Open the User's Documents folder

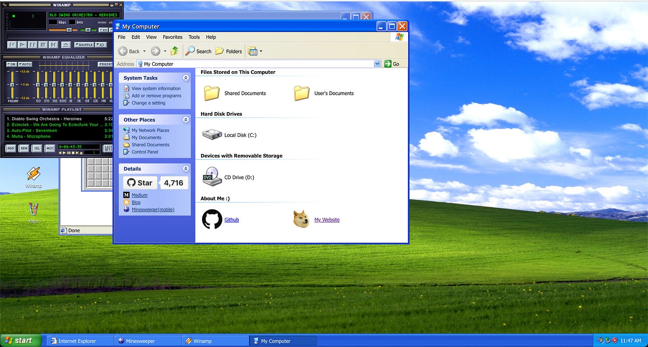pyautogui.click(x=324, y=93)
